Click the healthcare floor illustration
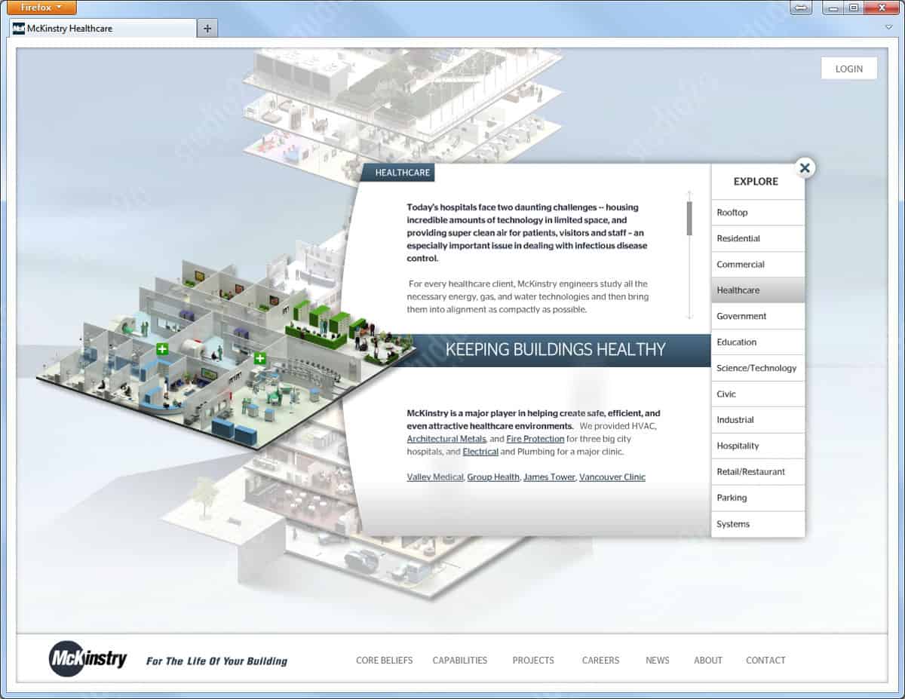The width and height of the screenshot is (905, 699). pos(225,354)
